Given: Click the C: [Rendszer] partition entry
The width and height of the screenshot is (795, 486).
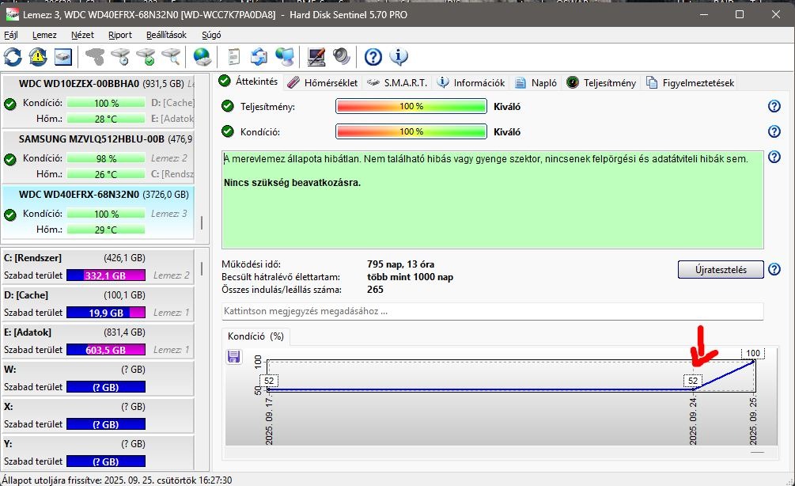Looking at the screenshot, I should tap(97, 267).
